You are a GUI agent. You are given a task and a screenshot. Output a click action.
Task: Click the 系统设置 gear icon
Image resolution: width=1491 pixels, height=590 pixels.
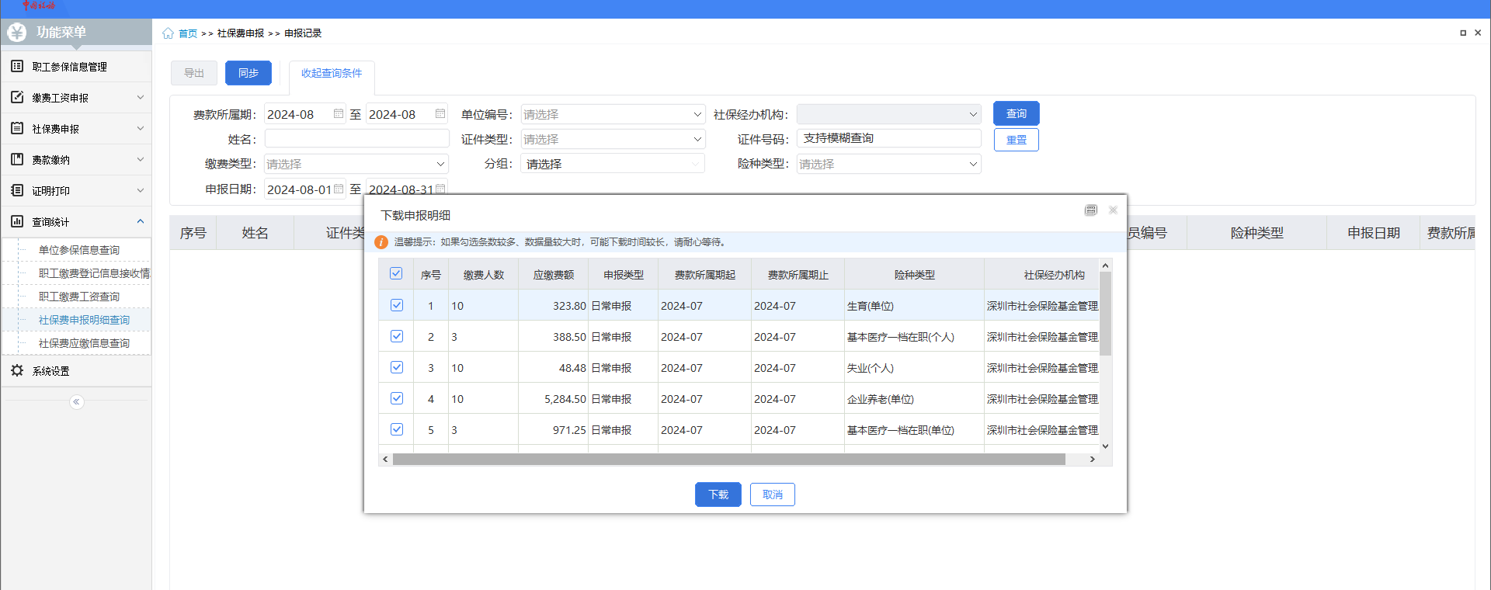tap(17, 371)
